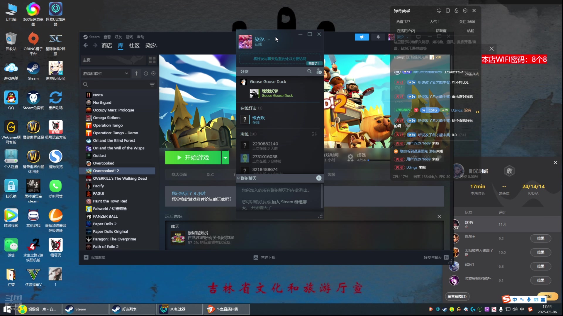Open the Steam menu
This screenshot has width=563, height=316.
[x=91, y=37]
